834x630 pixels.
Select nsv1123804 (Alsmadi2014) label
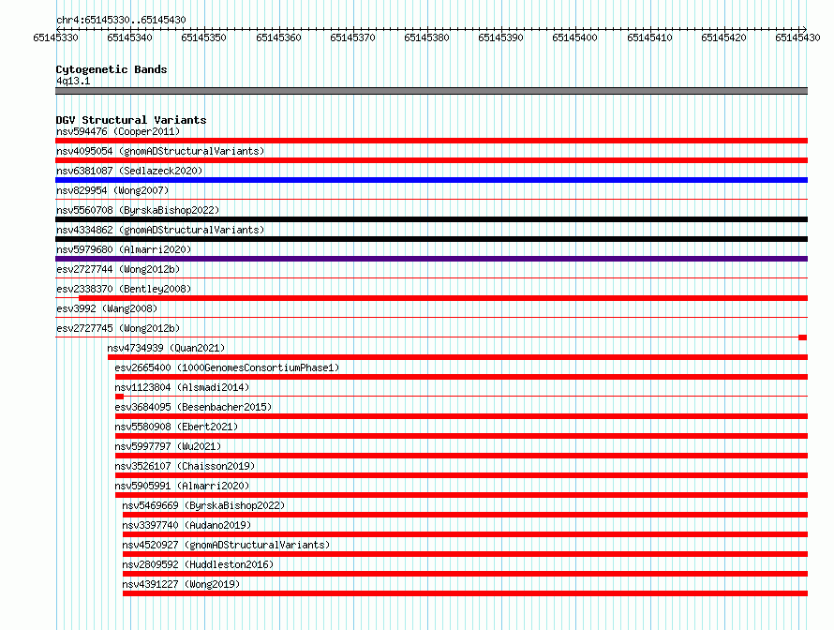point(182,387)
